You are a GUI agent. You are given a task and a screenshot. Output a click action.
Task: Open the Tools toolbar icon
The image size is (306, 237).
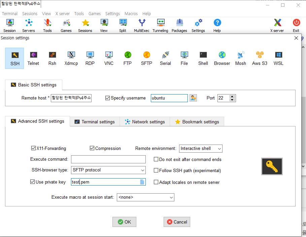pyautogui.click(x=47, y=26)
